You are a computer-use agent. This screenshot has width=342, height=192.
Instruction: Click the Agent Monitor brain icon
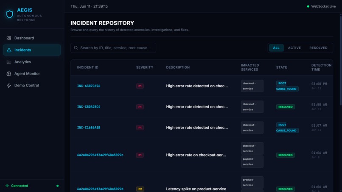point(9,74)
